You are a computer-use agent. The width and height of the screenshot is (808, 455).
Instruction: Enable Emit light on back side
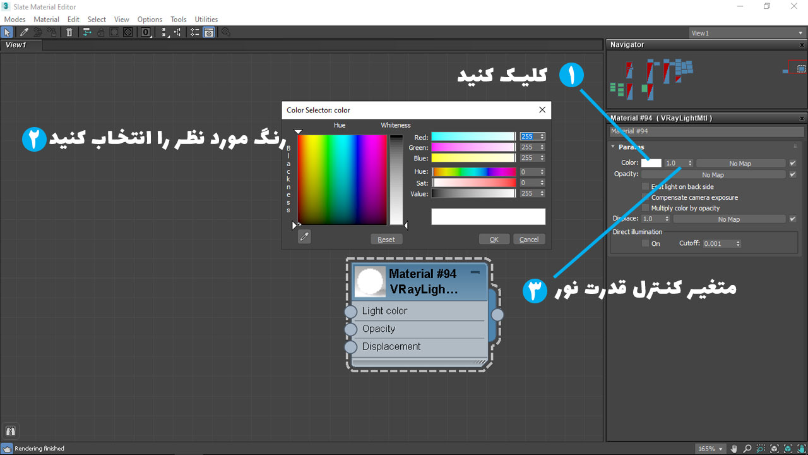[645, 186]
